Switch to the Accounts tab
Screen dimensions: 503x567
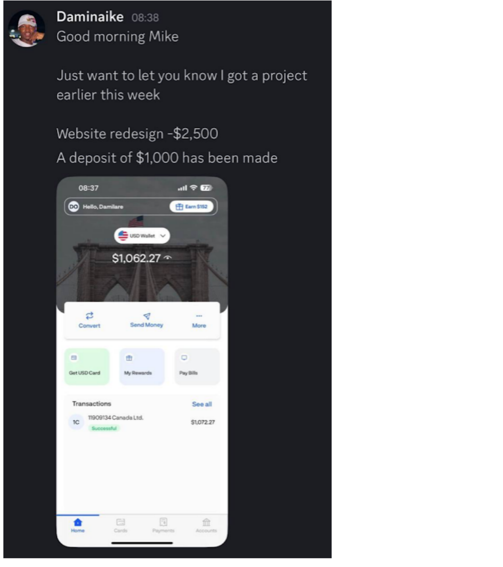click(206, 525)
